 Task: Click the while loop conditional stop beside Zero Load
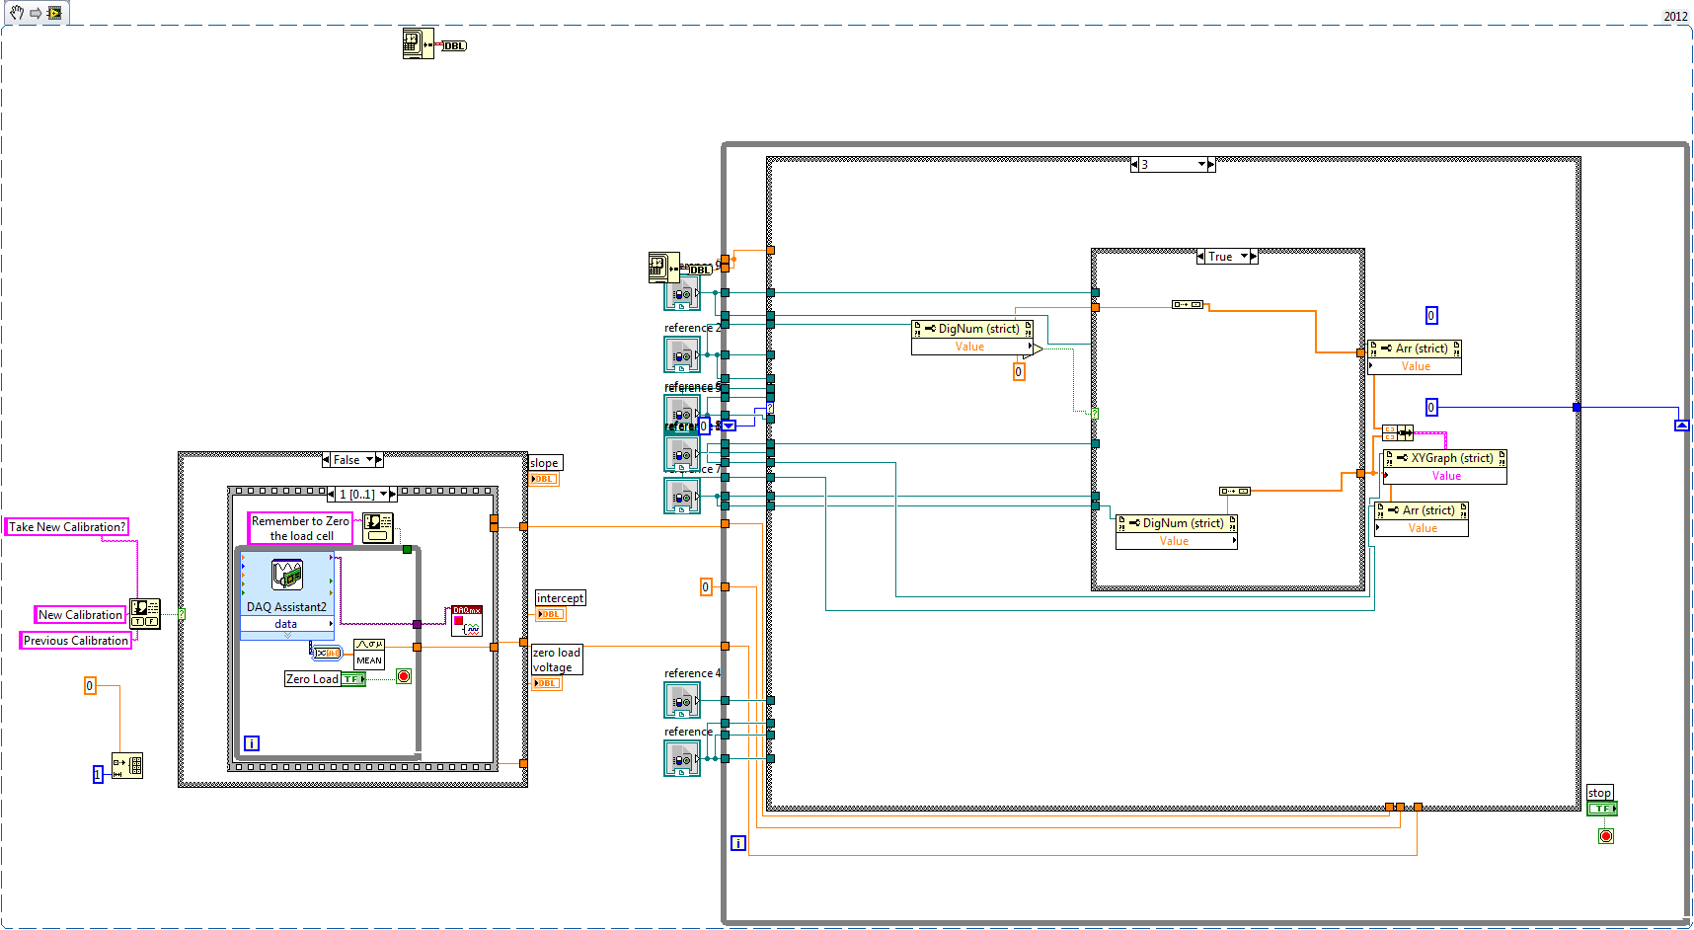click(x=404, y=676)
